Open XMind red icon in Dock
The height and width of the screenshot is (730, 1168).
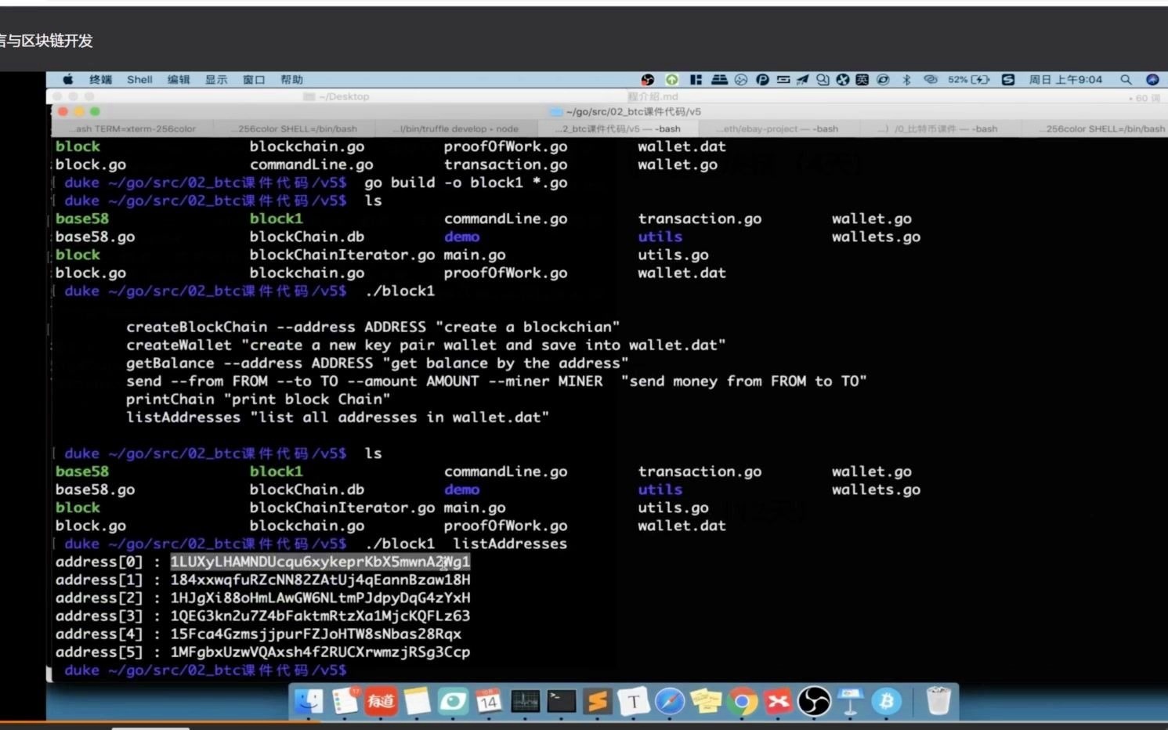(x=777, y=701)
